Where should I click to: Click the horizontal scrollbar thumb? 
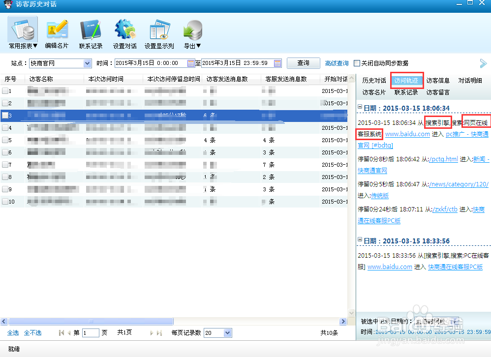91,321
